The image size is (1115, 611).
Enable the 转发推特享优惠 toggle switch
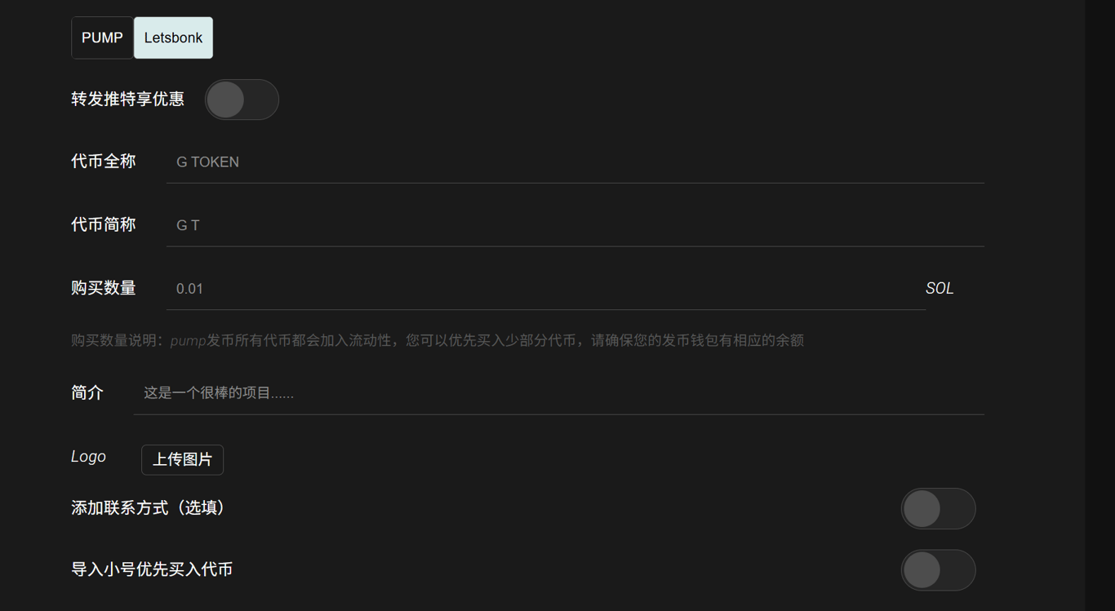(x=242, y=100)
